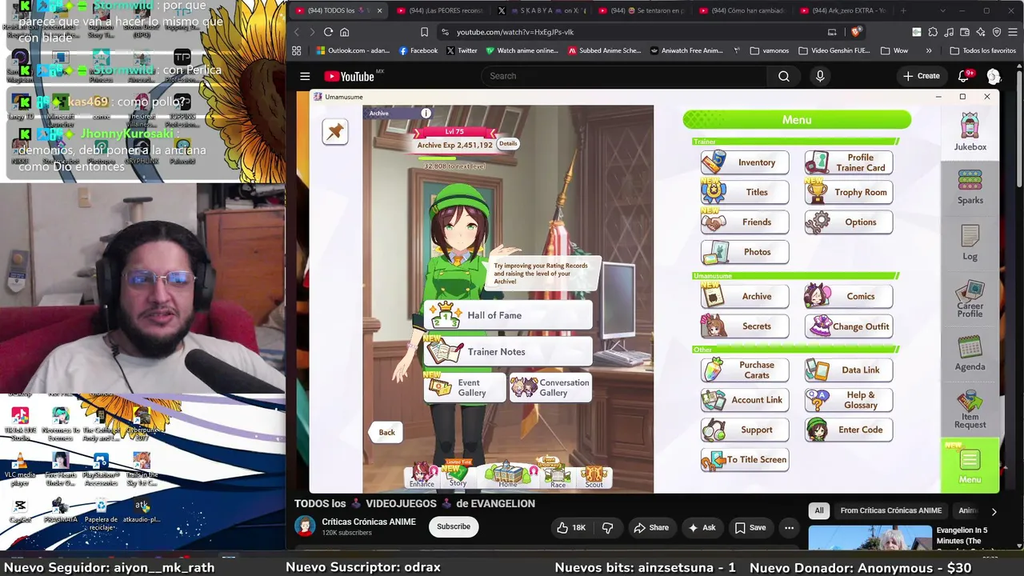
Task: Open the YouTube guide hamburger menu
Action: 305,76
